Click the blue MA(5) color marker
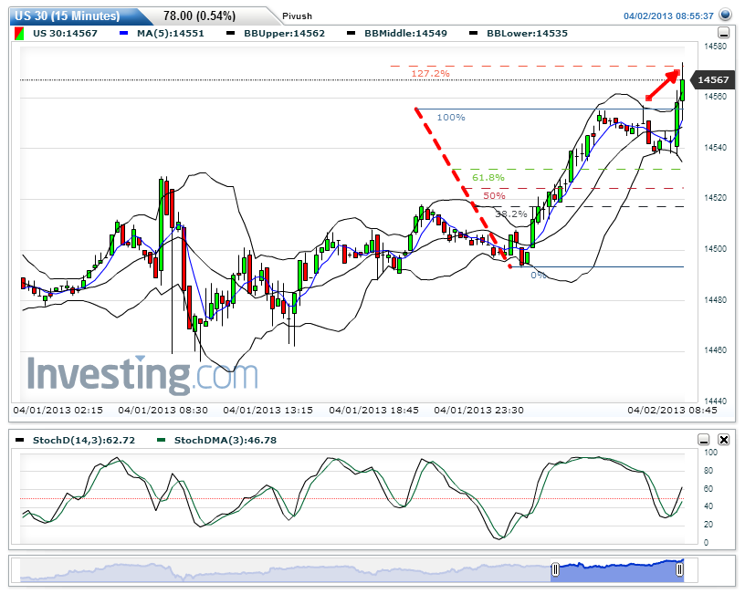Viewport: 745px width, 594px height. [124, 33]
